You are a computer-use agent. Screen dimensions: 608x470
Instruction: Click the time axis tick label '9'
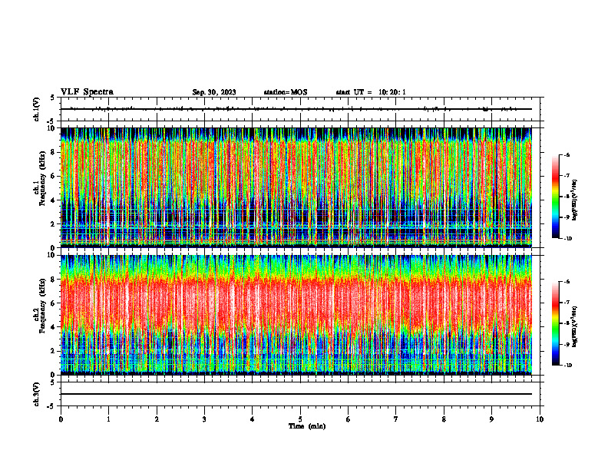tap(491, 419)
